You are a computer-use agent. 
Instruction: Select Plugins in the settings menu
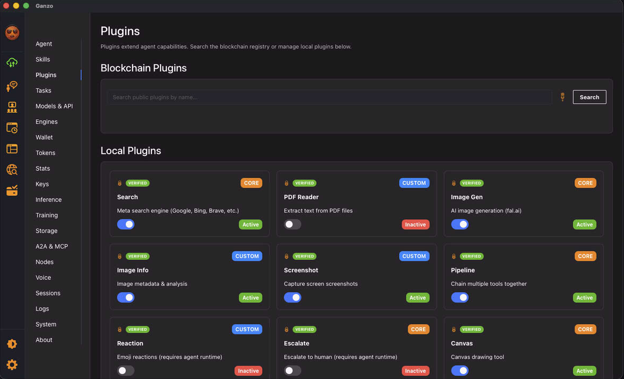(x=46, y=75)
